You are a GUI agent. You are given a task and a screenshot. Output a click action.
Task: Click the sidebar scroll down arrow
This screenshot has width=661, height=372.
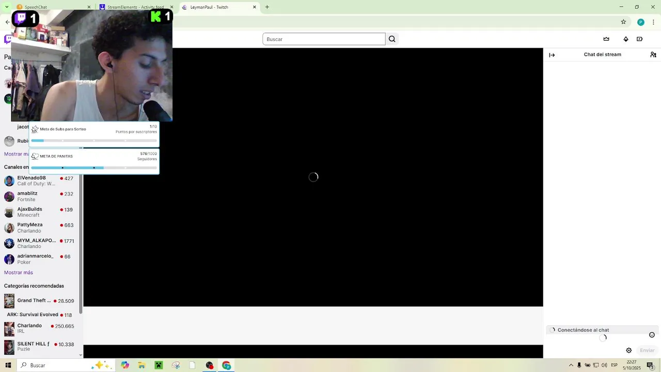coord(81,355)
